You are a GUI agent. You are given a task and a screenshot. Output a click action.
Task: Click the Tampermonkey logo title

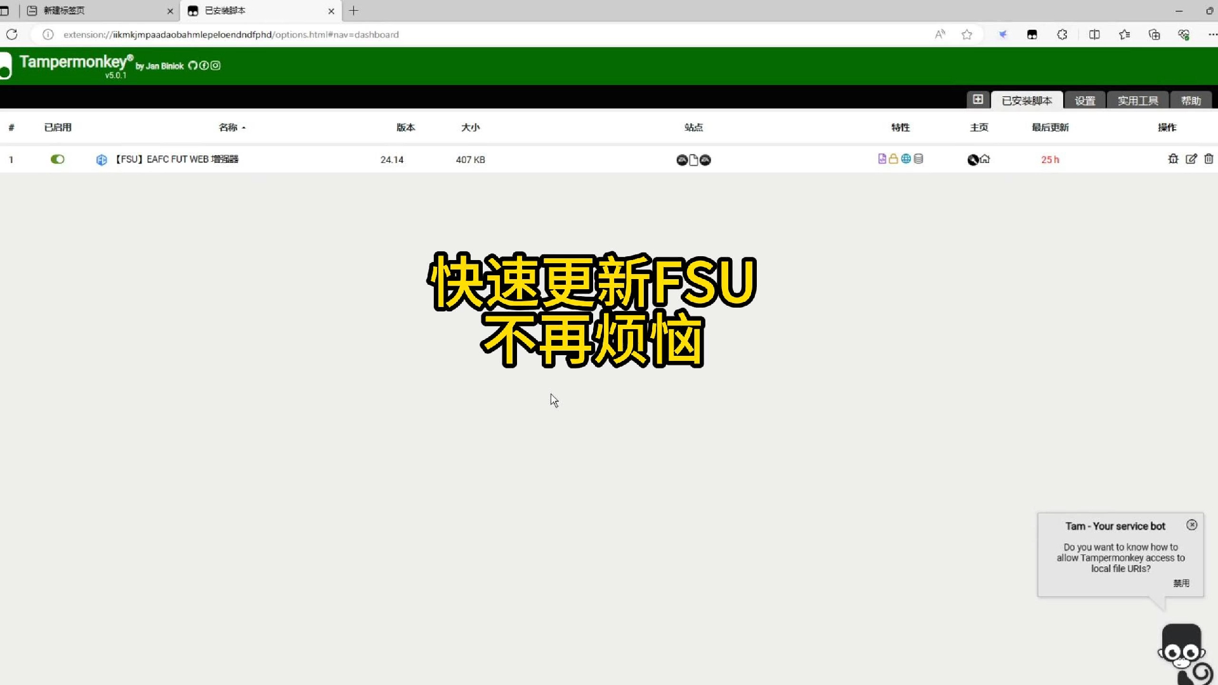[x=76, y=63]
